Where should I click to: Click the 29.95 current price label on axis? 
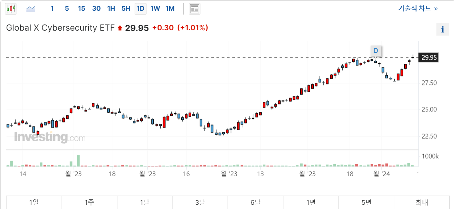pyautogui.click(x=429, y=57)
